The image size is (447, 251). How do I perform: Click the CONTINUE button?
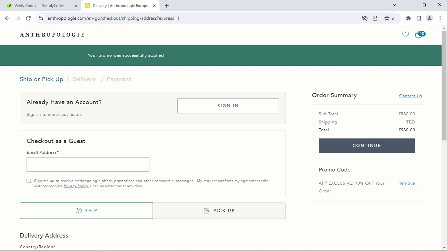point(367,146)
